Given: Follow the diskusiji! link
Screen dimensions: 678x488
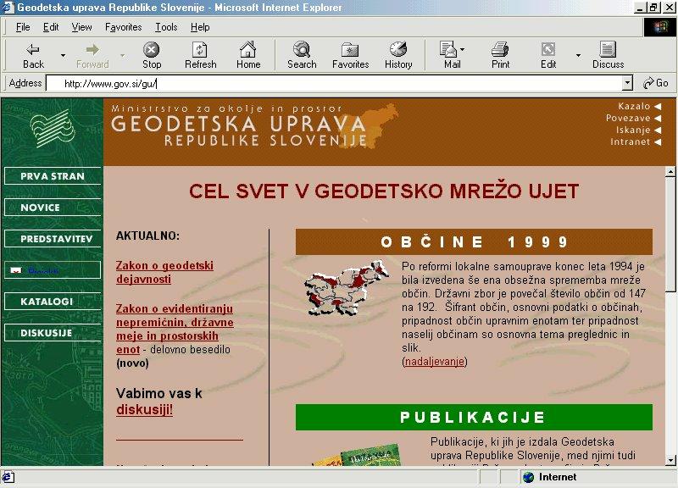Looking at the screenshot, I should (144, 410).
